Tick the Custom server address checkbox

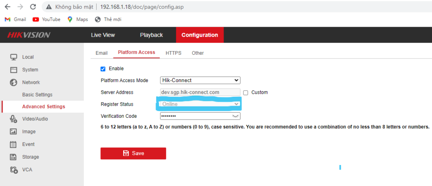[246, 93]
